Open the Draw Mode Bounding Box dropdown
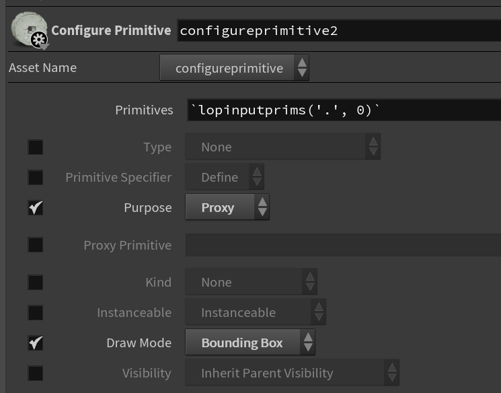This screenshot has width=501, height=393. [250, 343]
